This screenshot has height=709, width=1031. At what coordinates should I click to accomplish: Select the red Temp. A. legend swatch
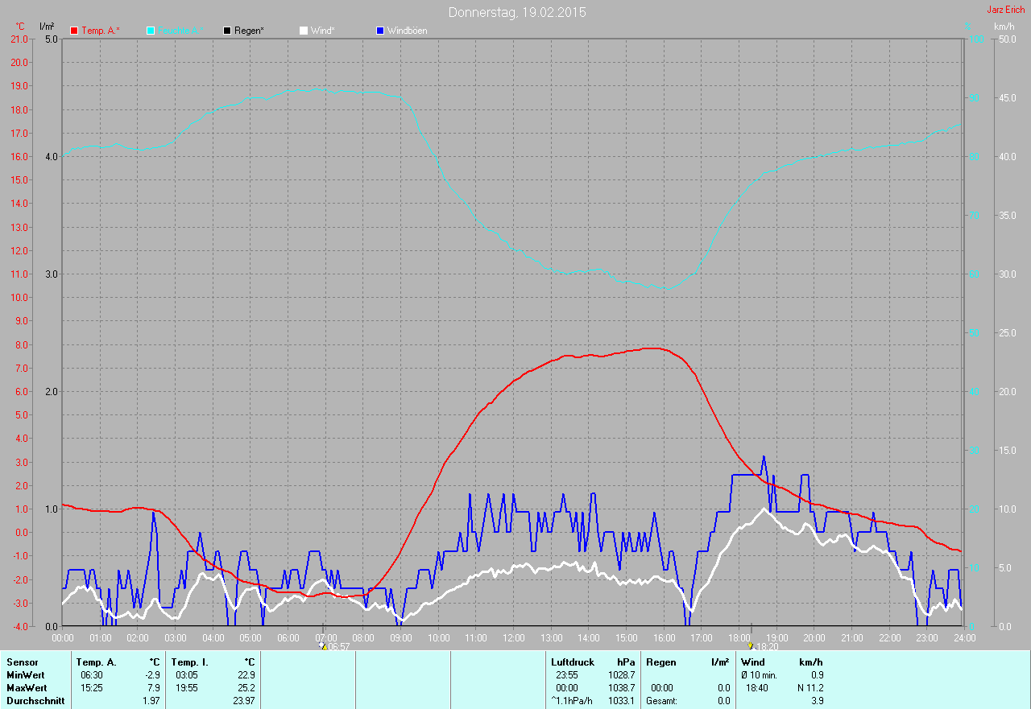point(74,31)
